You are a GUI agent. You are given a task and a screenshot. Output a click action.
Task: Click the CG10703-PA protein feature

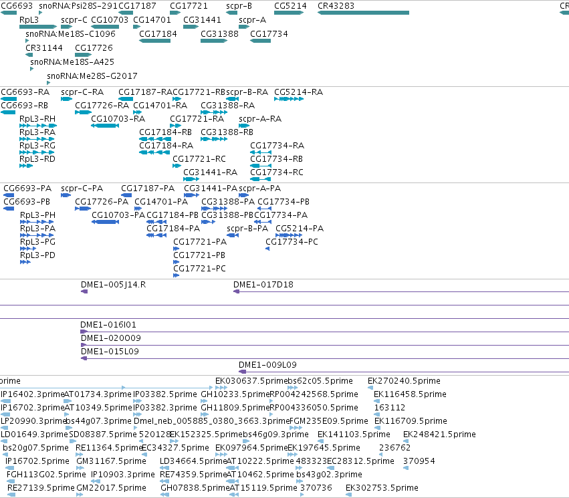click(105, 222)
